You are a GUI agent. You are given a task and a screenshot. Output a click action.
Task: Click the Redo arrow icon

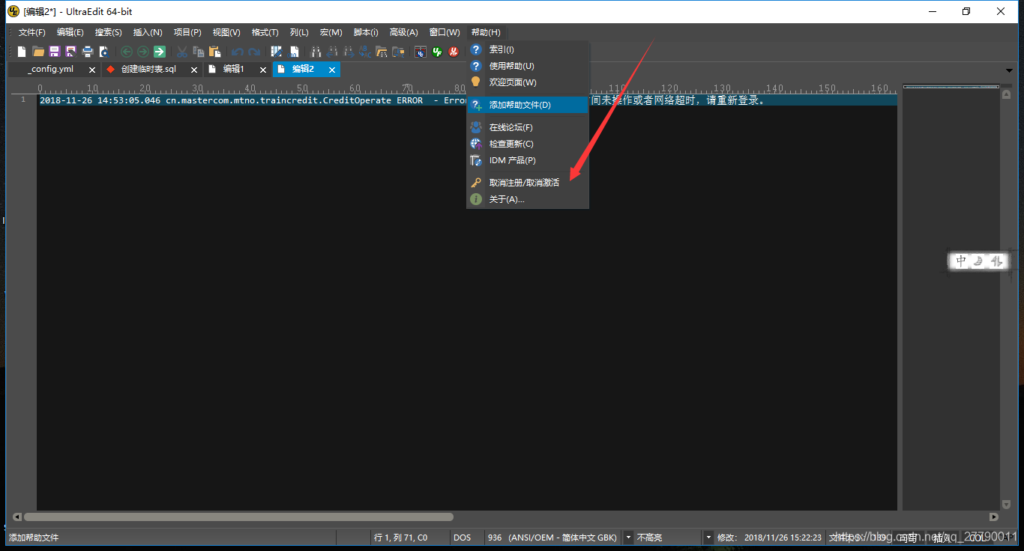(x=254, y=52)
